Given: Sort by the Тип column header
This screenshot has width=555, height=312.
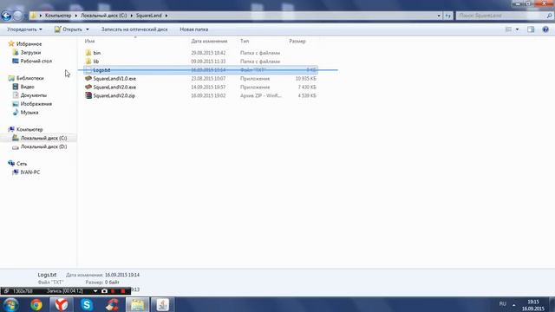Looking at the screenshot, I should 245,41.
